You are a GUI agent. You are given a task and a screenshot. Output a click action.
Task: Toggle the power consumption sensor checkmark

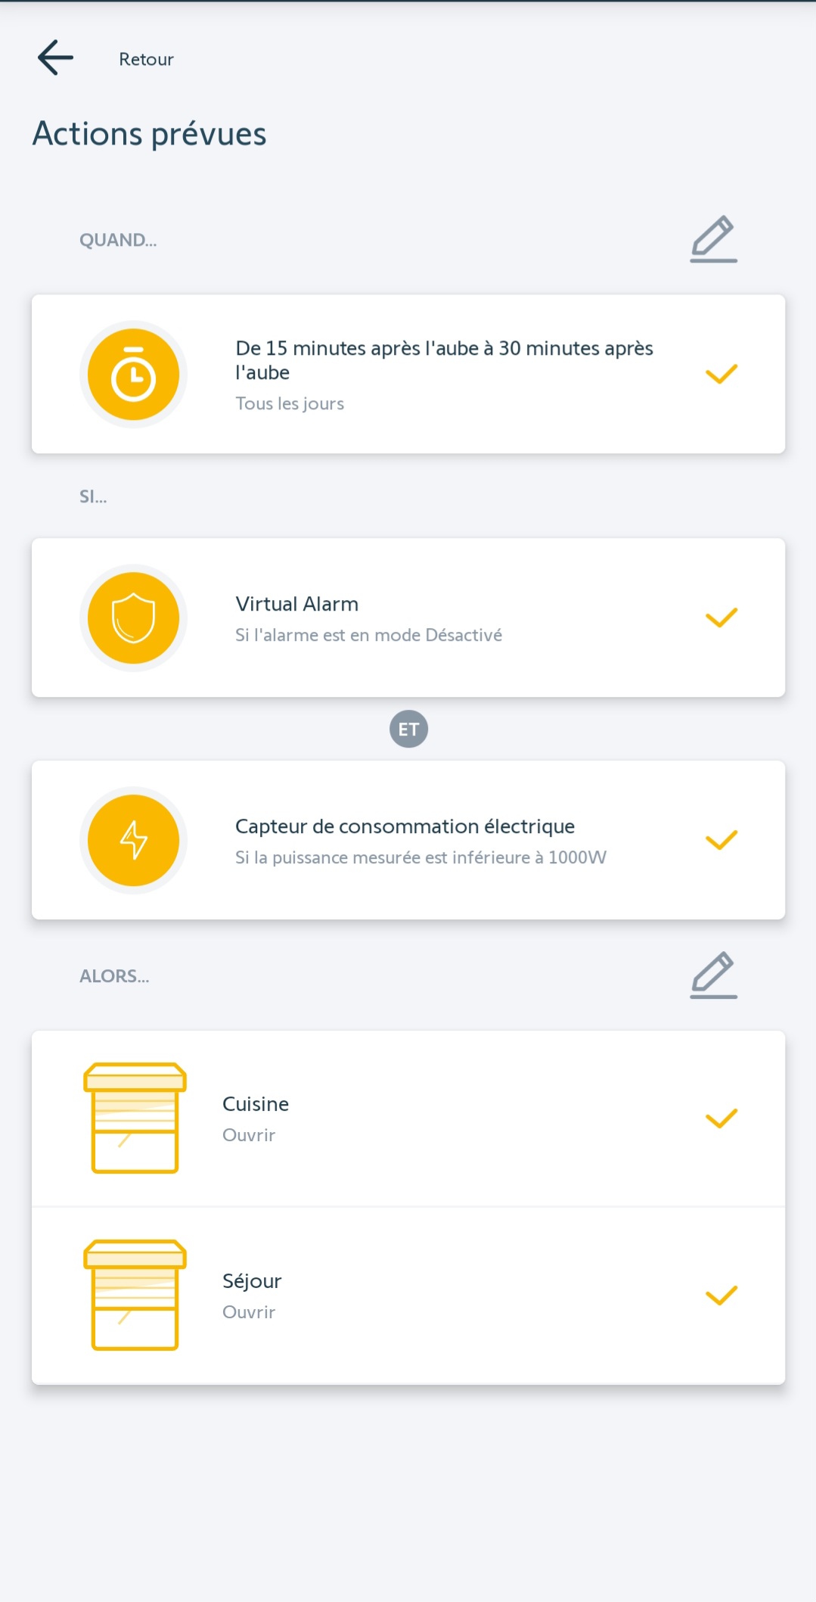[721, 840]
